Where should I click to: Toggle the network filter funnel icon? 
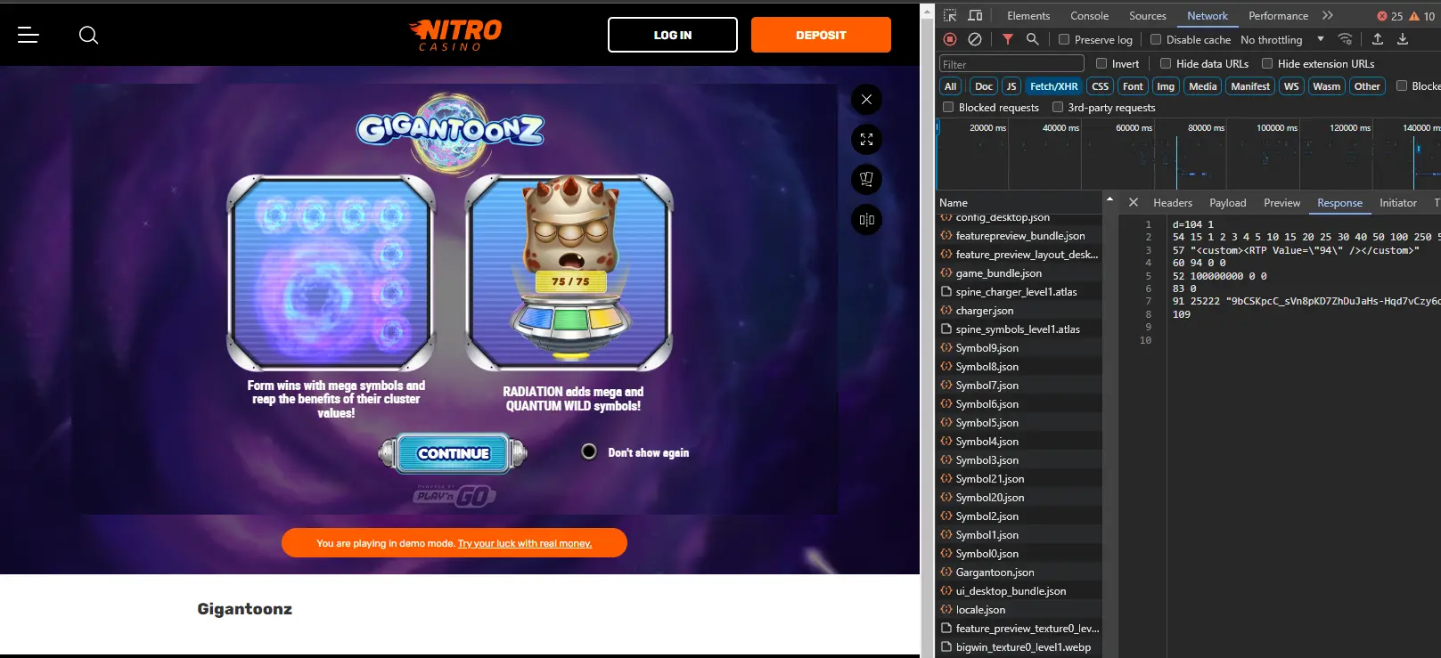(1008, 39)
